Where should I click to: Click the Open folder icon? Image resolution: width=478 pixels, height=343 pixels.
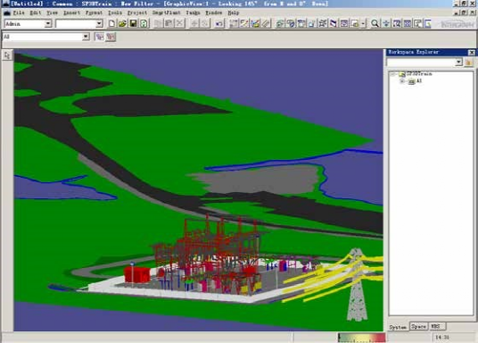coord(122,23)
